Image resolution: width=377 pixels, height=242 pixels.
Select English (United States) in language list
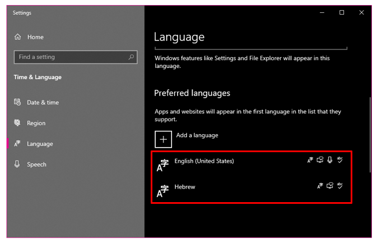coord(204,161)
